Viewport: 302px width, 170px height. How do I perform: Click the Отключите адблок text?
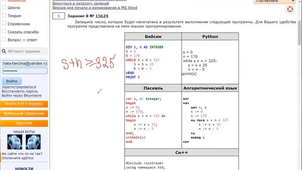18,158
